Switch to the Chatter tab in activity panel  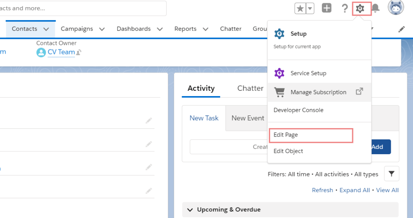pos(250,88)
